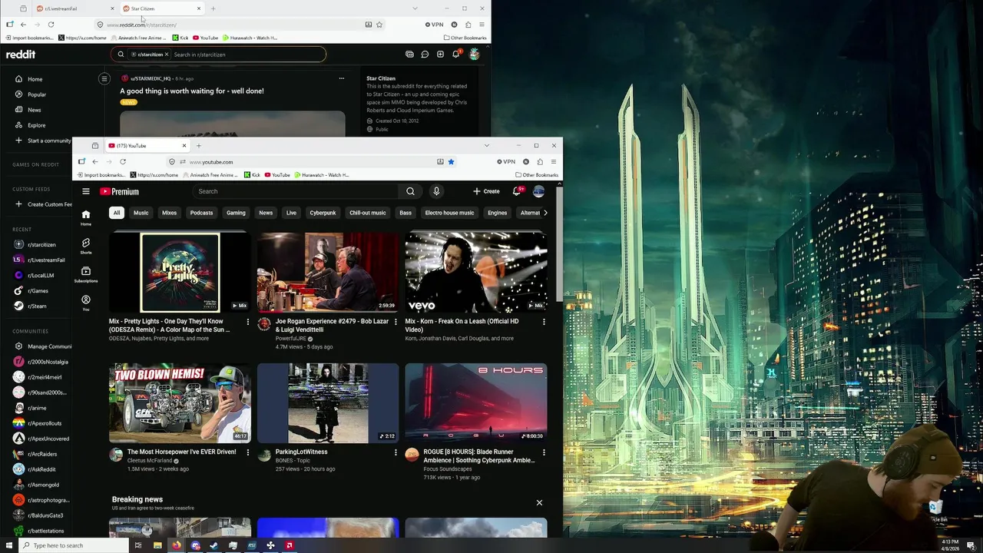
Task: Open new tab in the Reddit window
Action: [213, 8]
